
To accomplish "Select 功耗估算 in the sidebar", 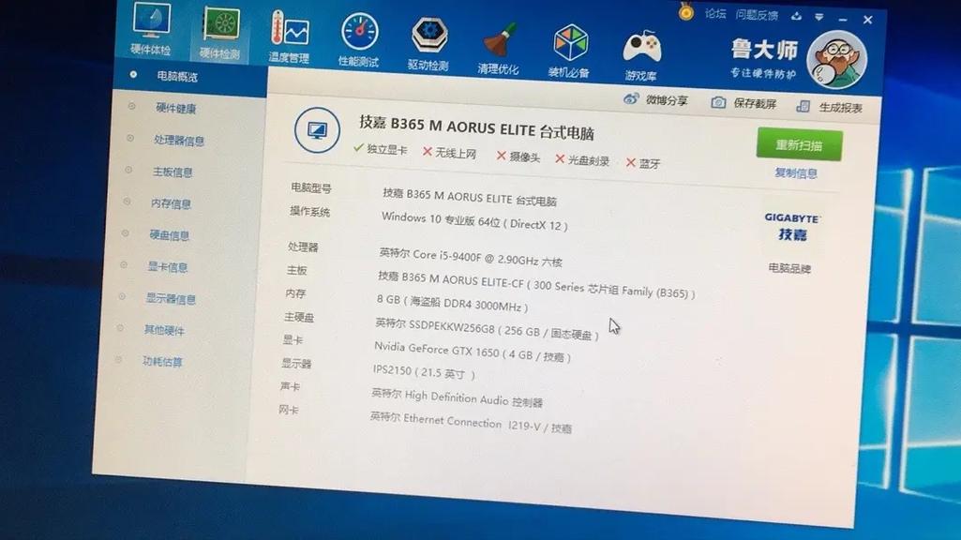I will (x=162, y=362).
